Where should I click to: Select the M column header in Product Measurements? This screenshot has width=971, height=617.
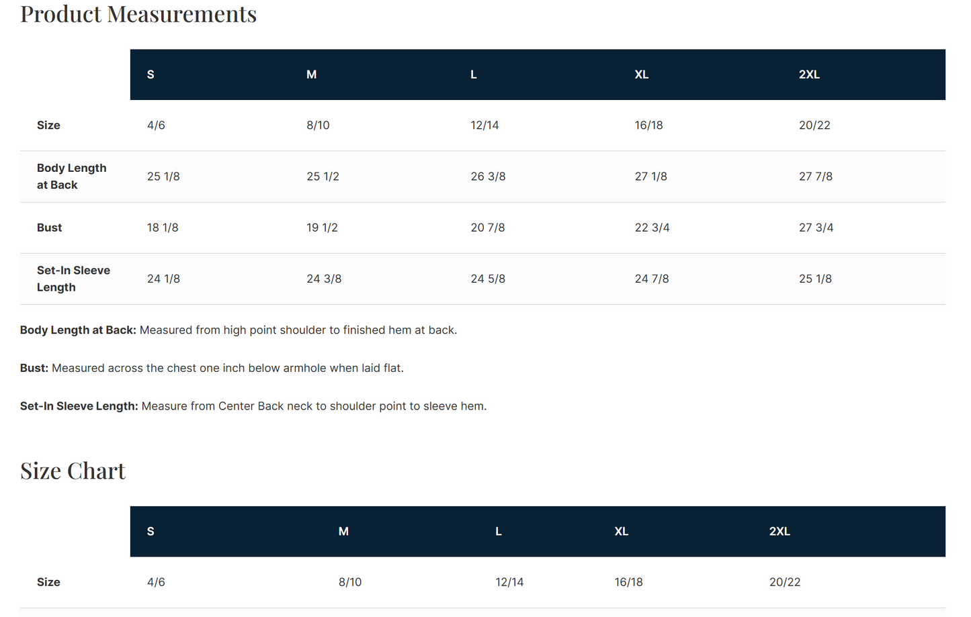312,75
